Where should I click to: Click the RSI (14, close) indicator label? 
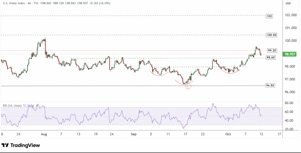[x=12, y=105]
